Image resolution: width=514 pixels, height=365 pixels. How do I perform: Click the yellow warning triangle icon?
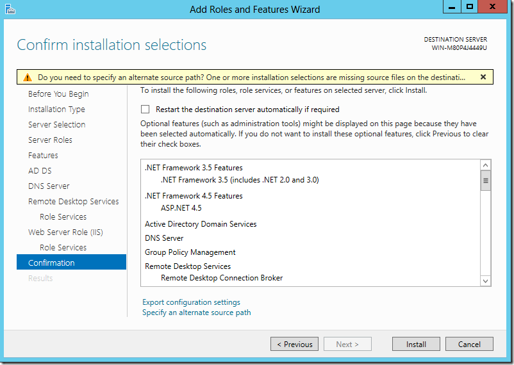point(27,77)
